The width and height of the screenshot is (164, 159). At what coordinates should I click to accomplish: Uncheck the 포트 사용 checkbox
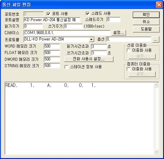pos(48,14)
